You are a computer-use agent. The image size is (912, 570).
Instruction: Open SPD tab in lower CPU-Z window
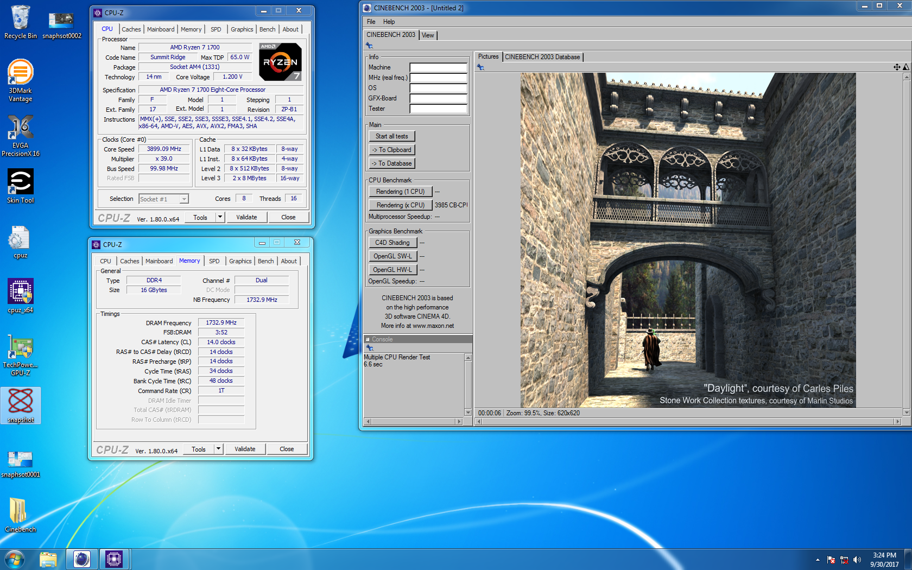[x=214, y=261]
